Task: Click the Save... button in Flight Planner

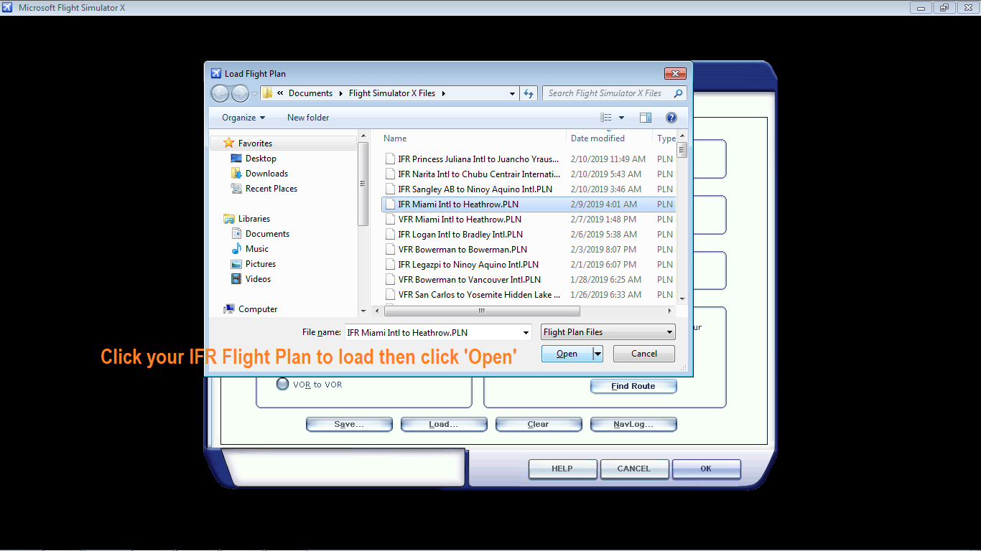Action: coord(349,424)
